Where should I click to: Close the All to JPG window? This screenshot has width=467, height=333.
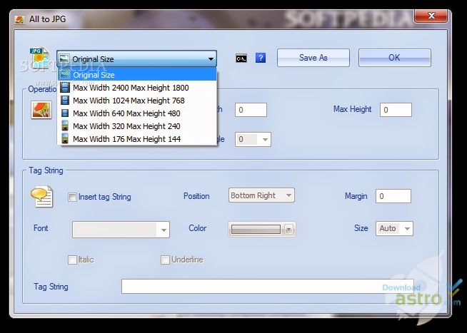click(431, 16)
